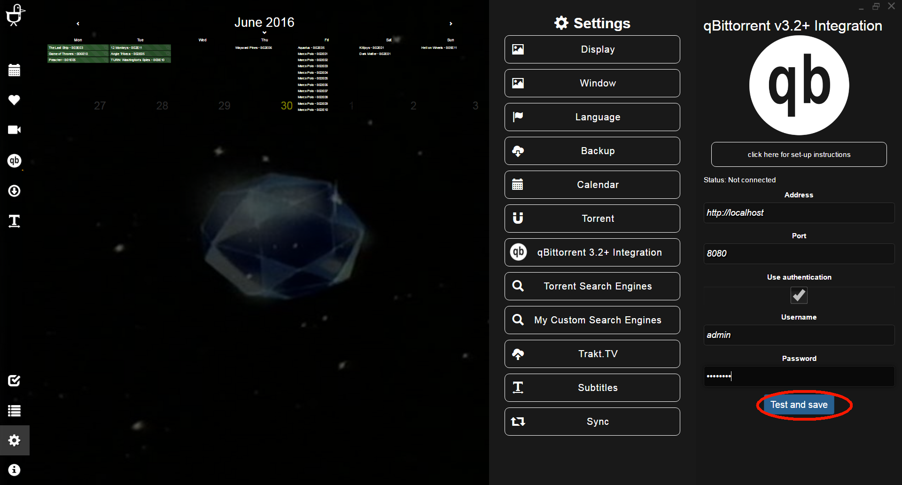Click Marco Polo S02E05 episode
Screen dimensions: 902x485
(313, 78)
